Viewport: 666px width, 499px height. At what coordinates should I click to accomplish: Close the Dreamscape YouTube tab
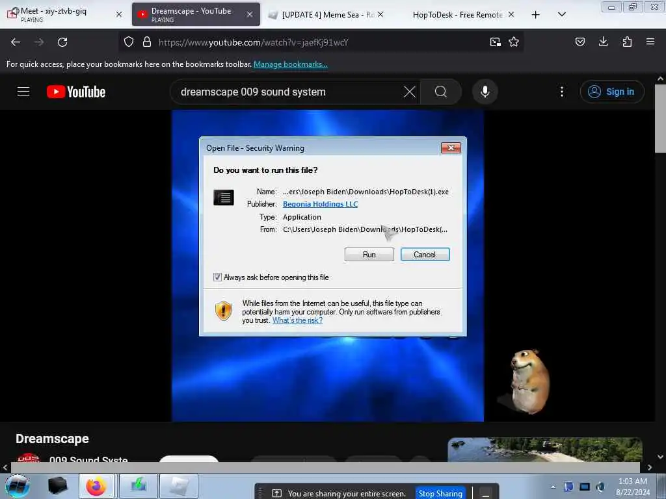250,14
